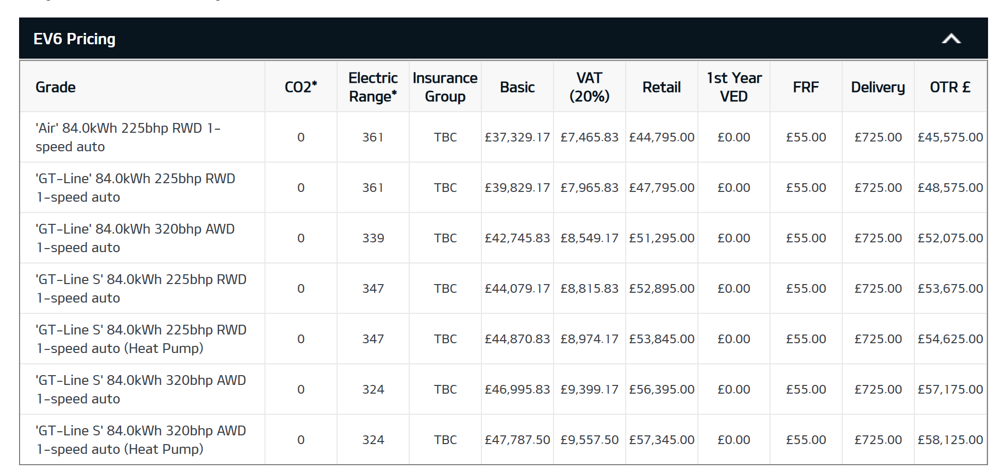Click the £39,829.17 basic price
Screen dimensions: 1003x476
pyautogui.click(x=517, y=188)
